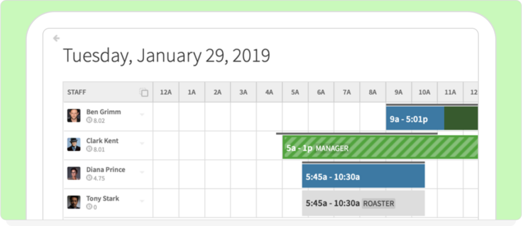Viewport: 522px width, 226px height.
Task: Toggle the select-all checkbox in STAFF header
Action: pyautogui.click(x=144, y=93)
